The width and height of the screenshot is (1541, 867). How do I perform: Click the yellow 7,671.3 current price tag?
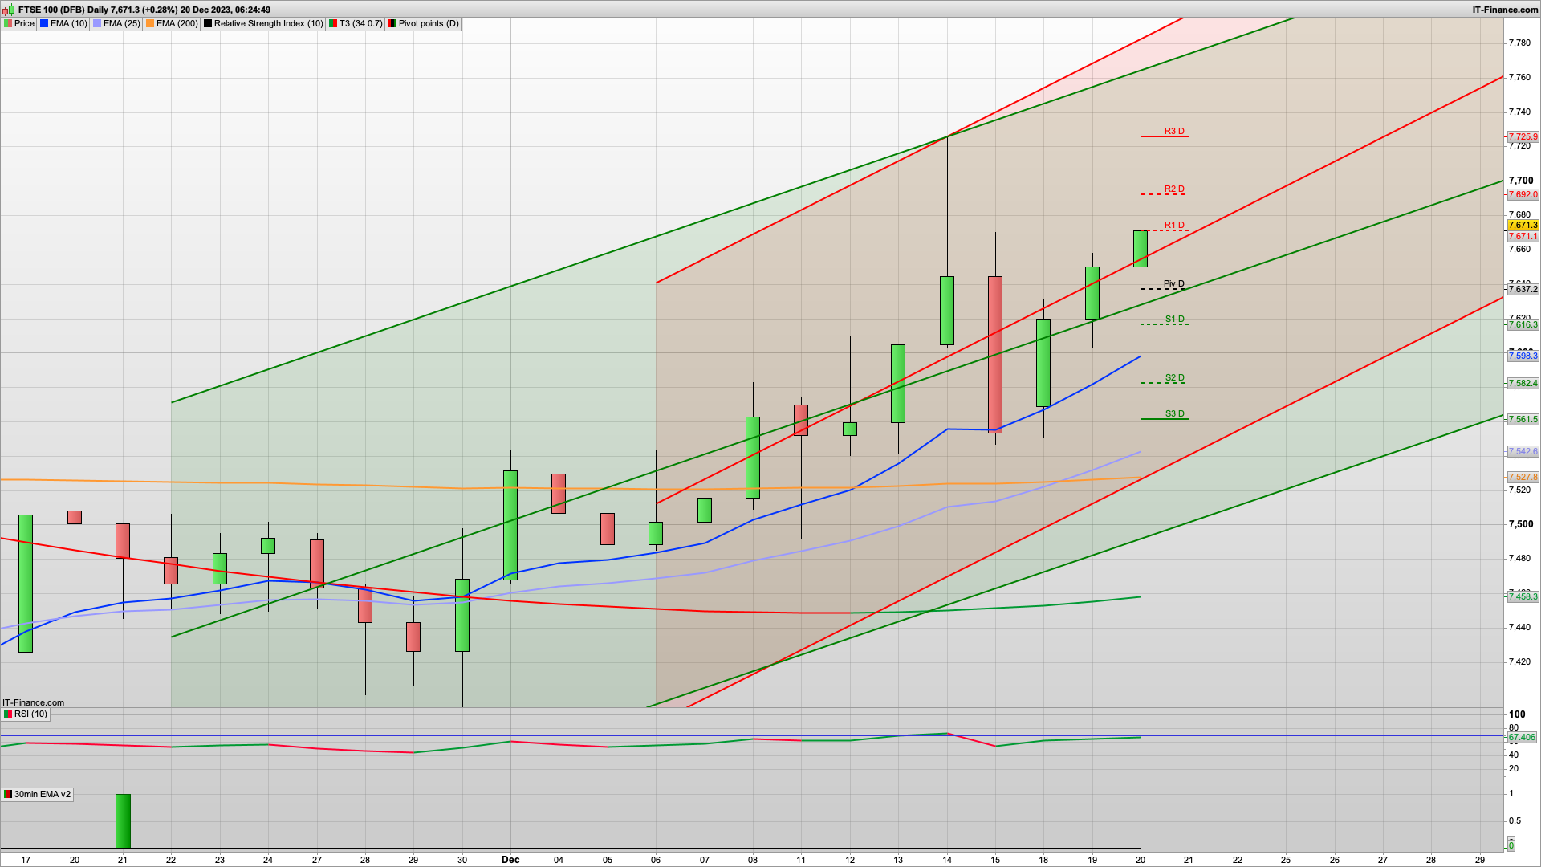pos(1523,226)
